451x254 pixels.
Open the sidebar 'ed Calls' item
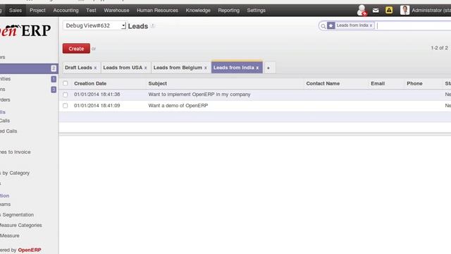coord(8,131)
